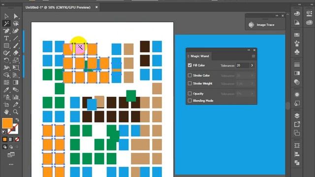Check Blending Mode option

tap(189, 100)
